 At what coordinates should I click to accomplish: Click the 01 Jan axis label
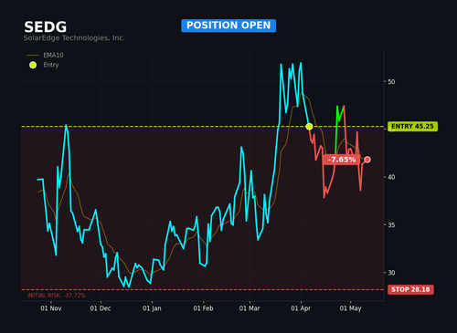click(x=152, y=308)
